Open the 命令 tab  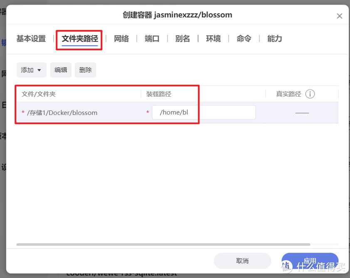click(x=244, y=38)
